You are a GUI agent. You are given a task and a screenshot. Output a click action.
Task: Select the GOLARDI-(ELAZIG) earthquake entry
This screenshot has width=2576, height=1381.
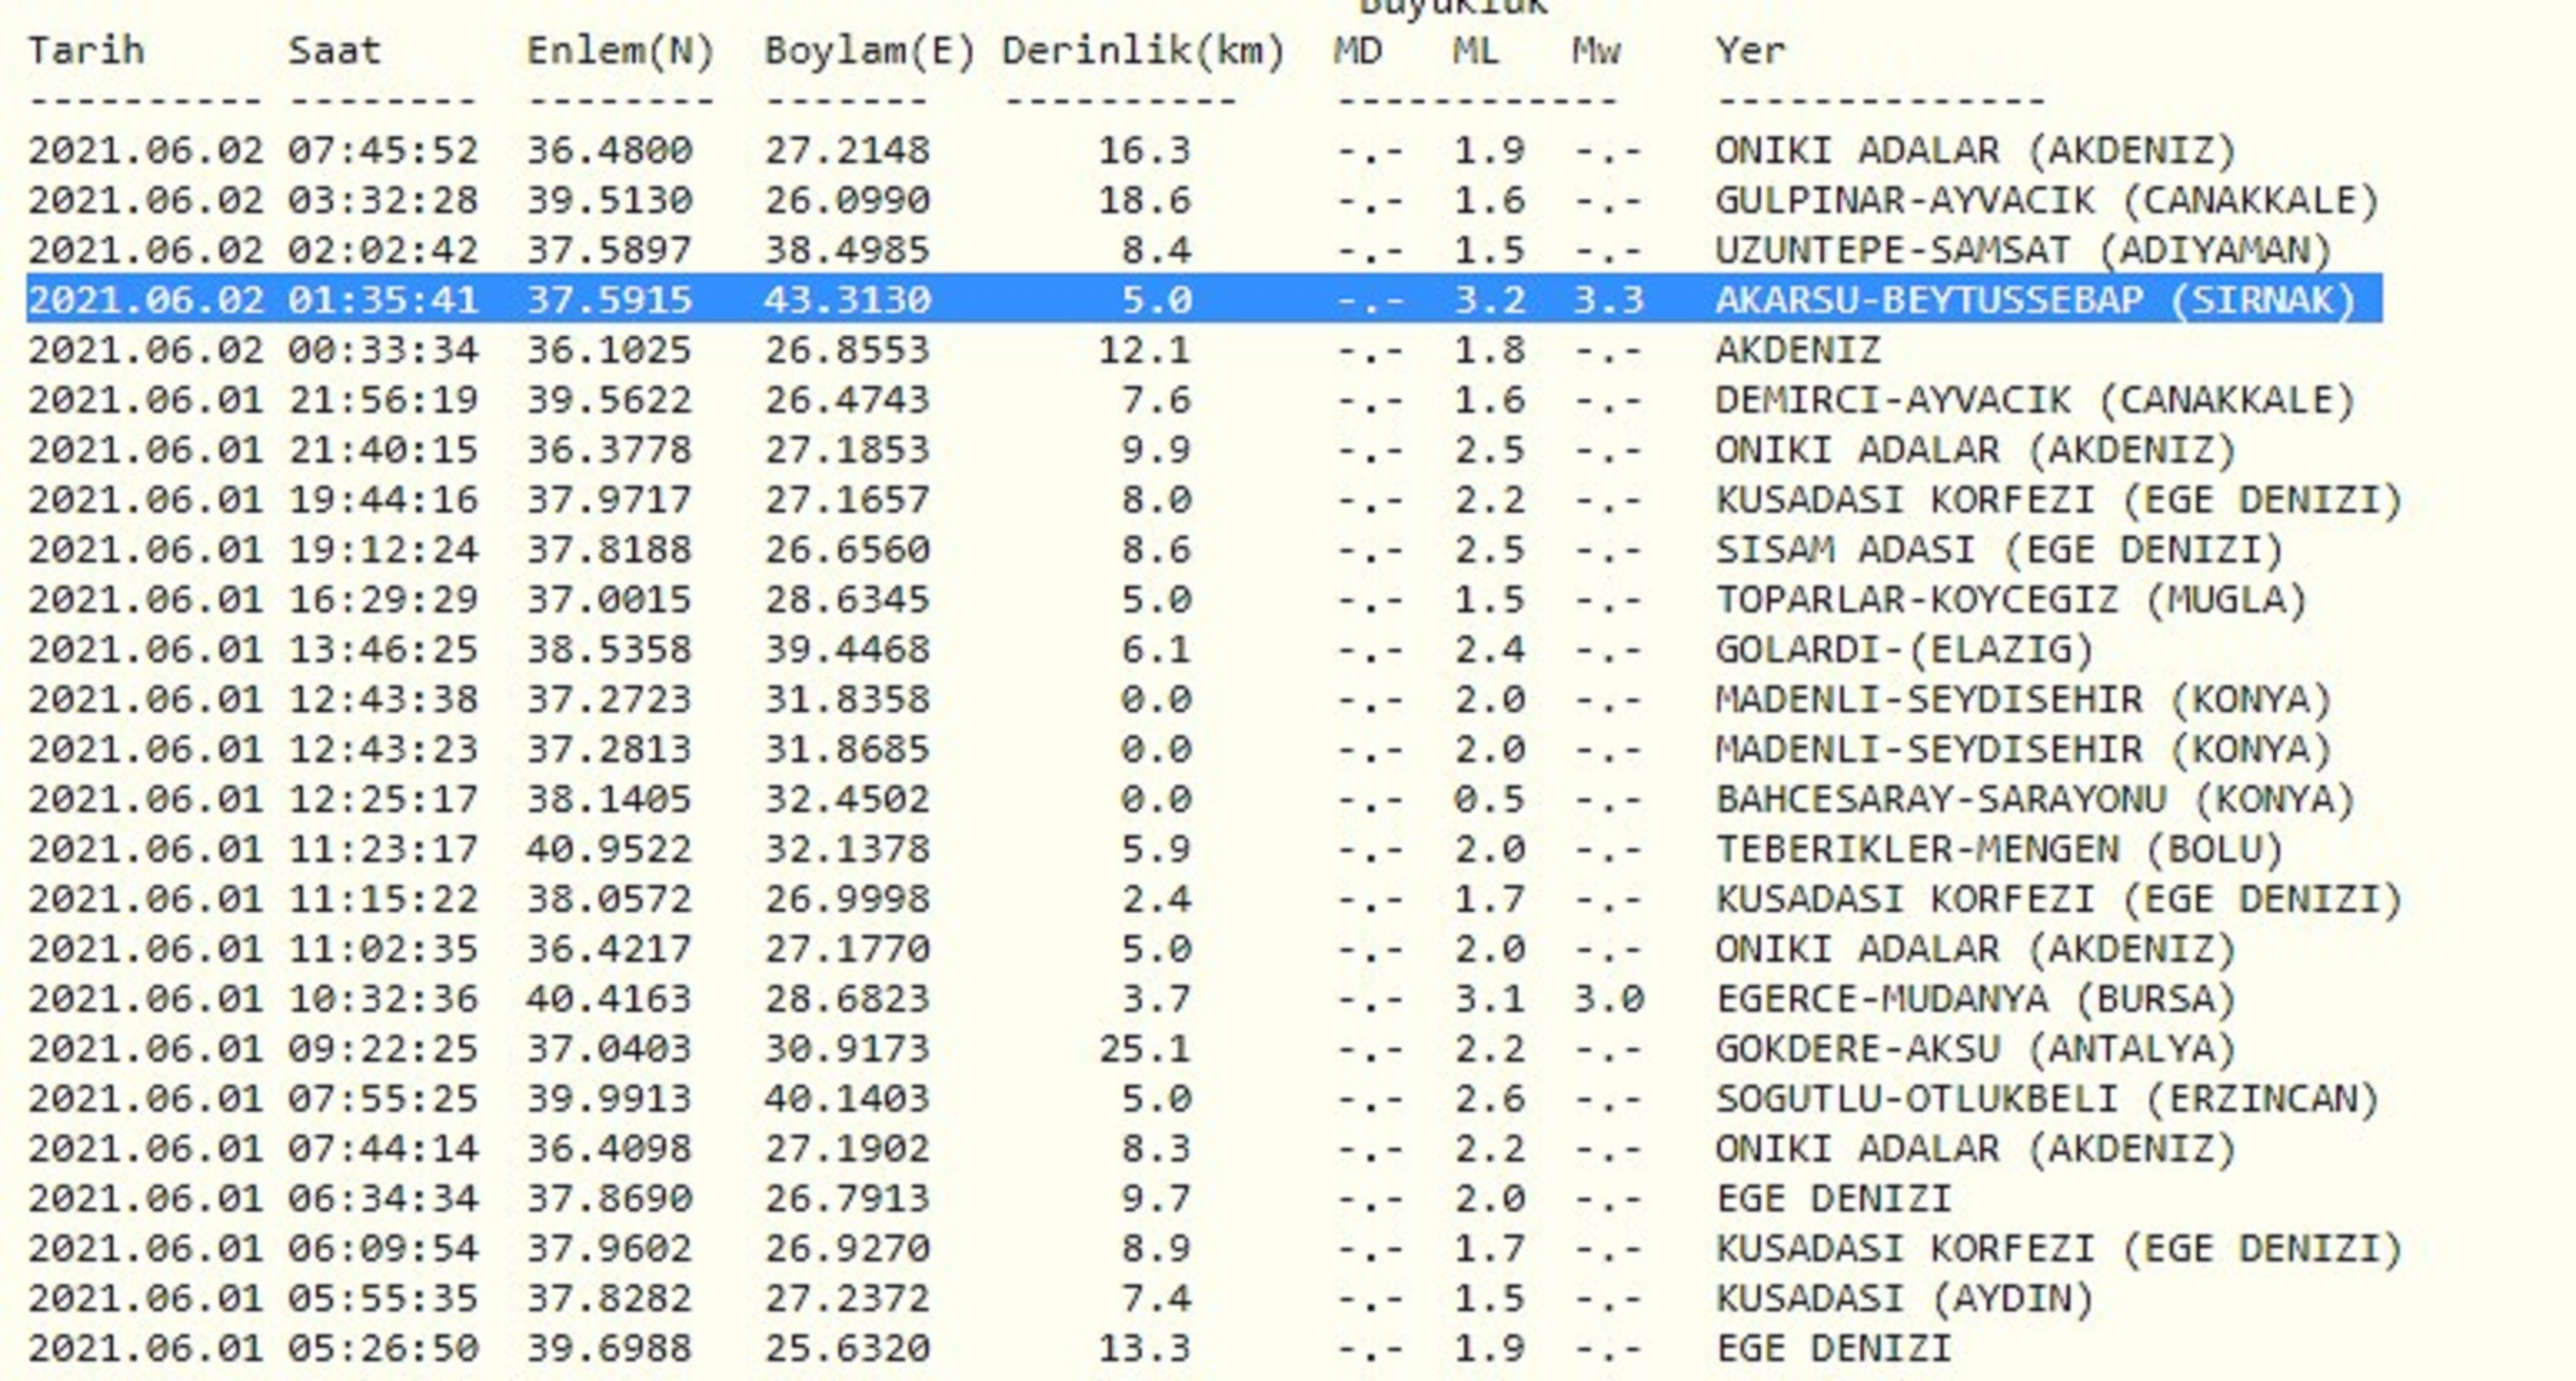coord(1904,649)
